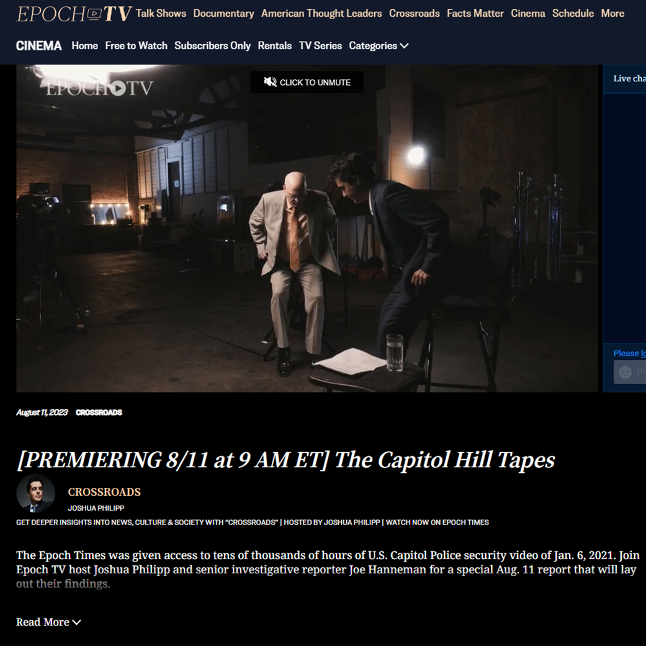Go to the Documentary section
The image size is (646, 646).
point(223,14)
